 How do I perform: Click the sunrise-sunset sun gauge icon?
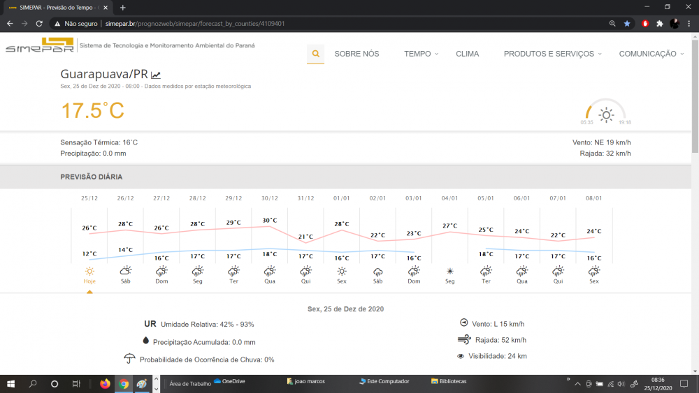tap(606, 114)
